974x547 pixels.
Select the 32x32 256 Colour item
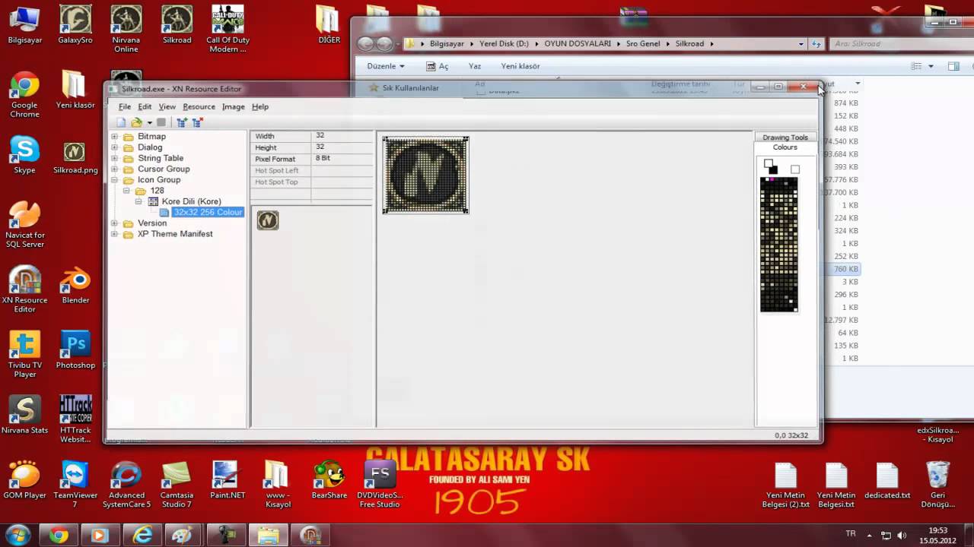[208, 212]
